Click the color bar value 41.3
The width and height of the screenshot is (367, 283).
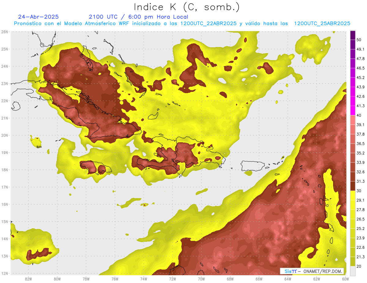click(x=361, y=106)
